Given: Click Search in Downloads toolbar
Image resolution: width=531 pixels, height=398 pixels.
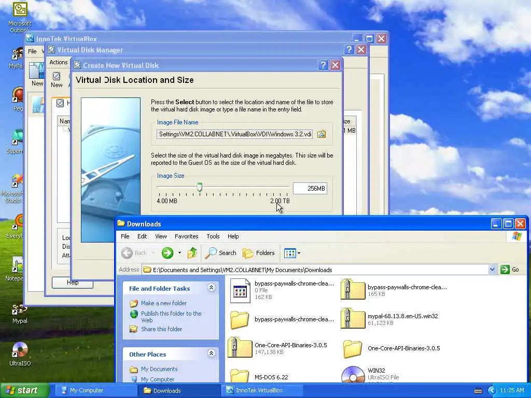Looking at the screenshot, I should (x=220, y=253).
